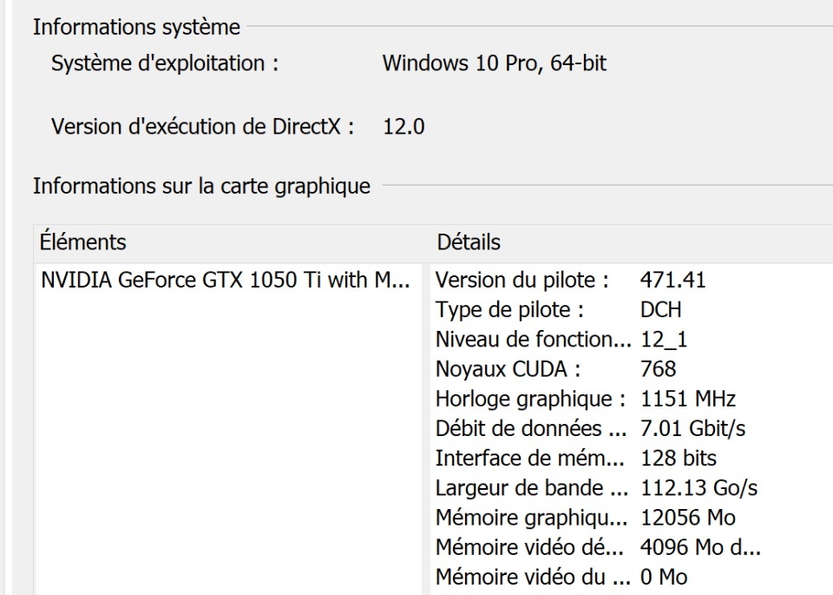This screenshot has height=595, width=833.
Task: Click the Windows 10 Pro, 64-bit value
Action: tap(494, 63)
